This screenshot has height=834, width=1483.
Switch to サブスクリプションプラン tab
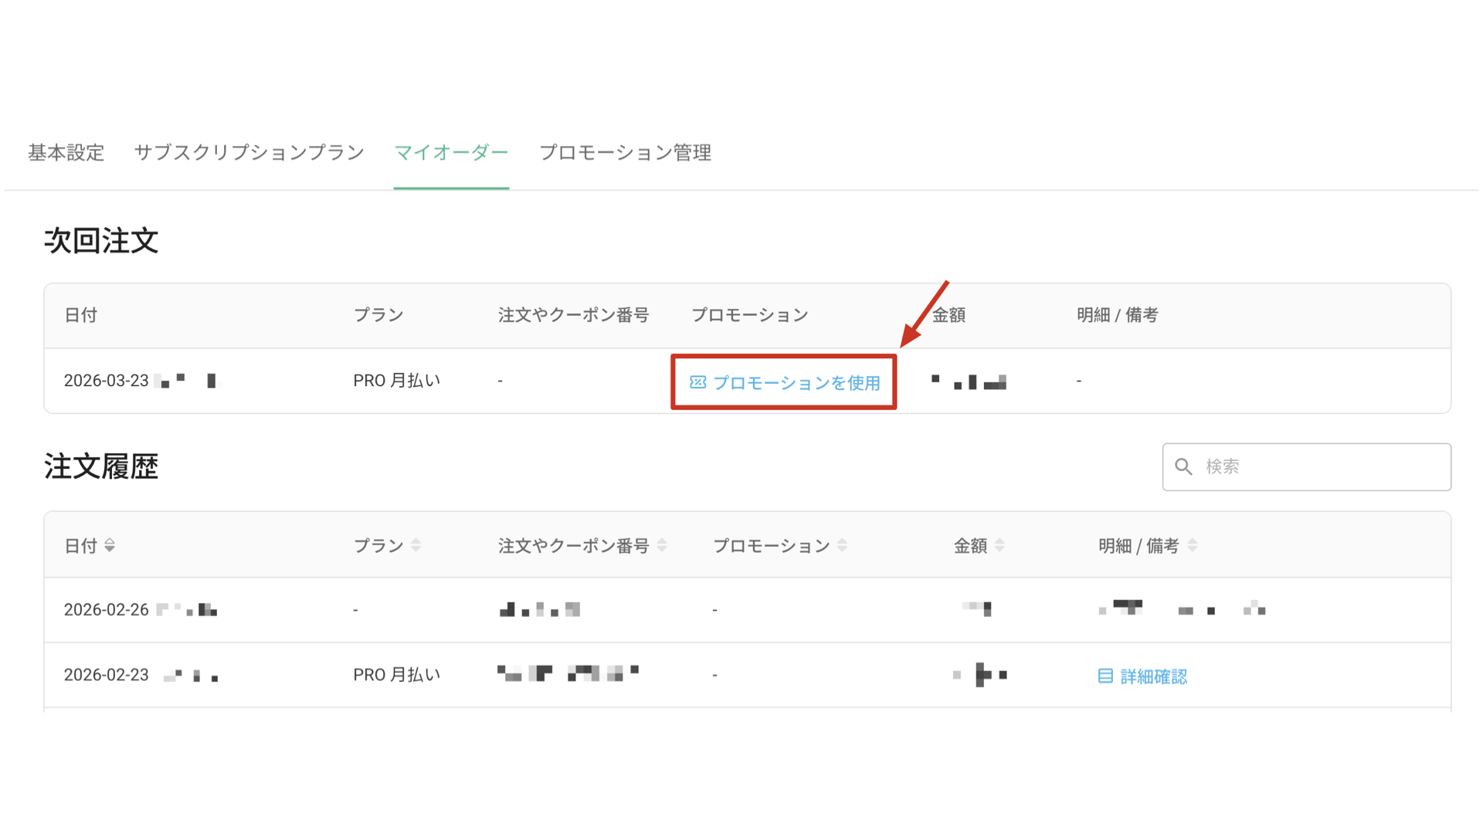pos(249,153)
